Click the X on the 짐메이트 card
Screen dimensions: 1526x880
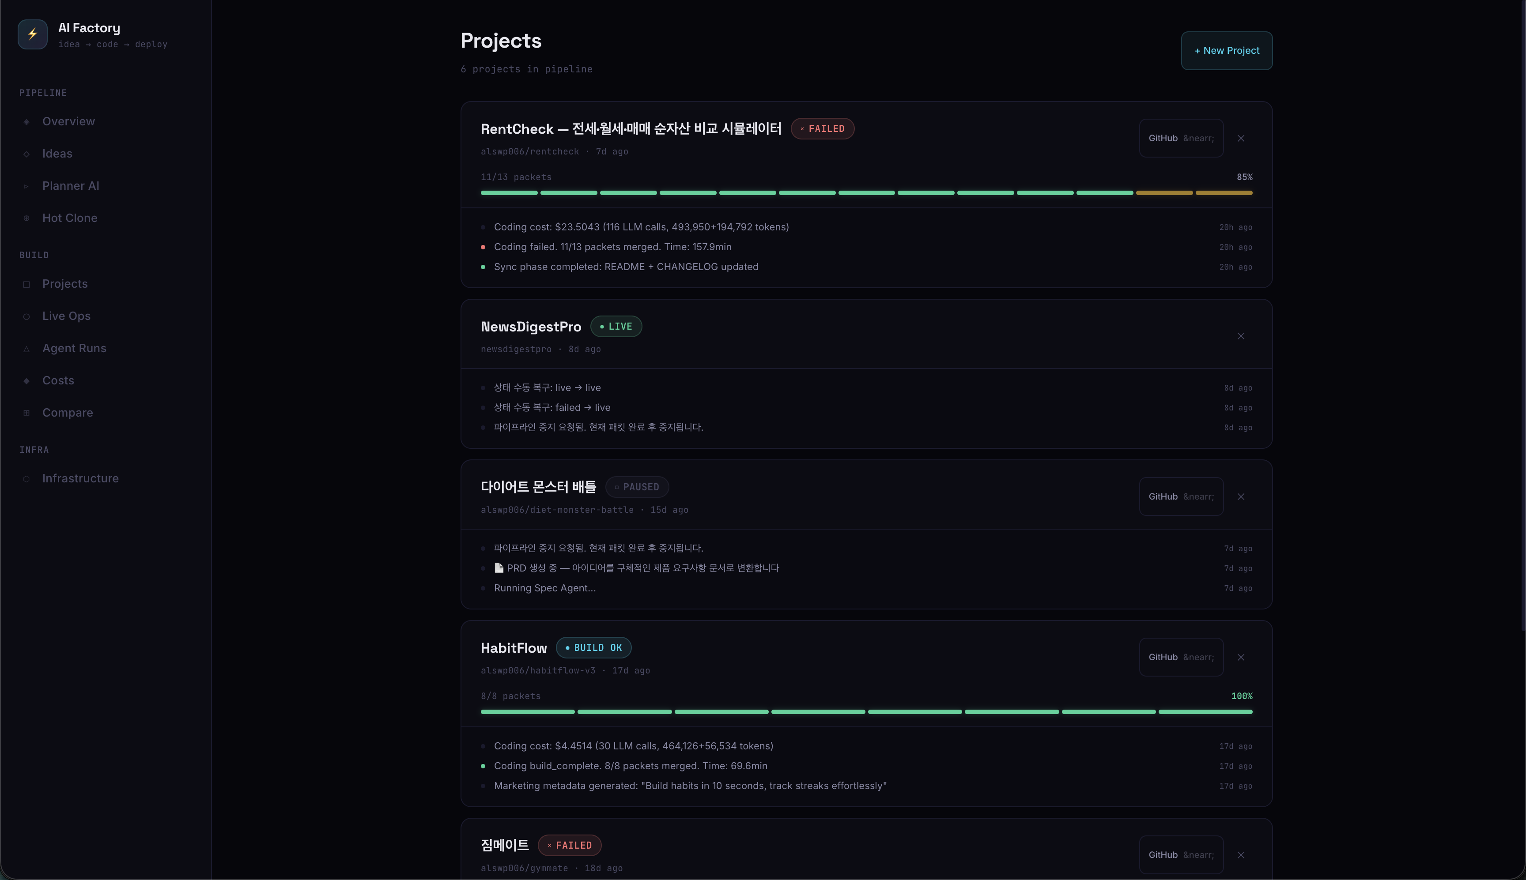(x=1241, y=854)
